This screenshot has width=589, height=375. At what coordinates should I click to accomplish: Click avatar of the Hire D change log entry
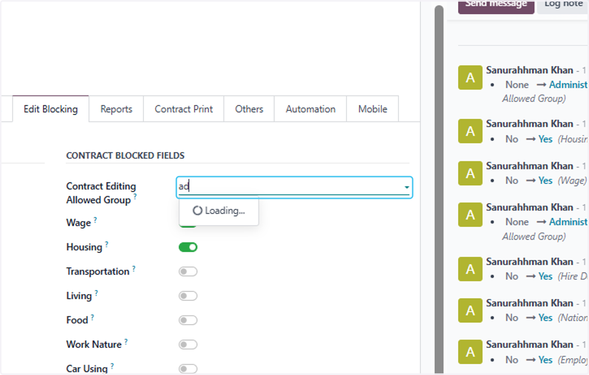[470, 269]
